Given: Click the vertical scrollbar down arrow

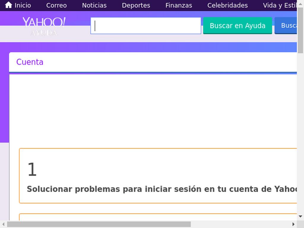Looking at the screenshot, I should (x=300, y=216).
